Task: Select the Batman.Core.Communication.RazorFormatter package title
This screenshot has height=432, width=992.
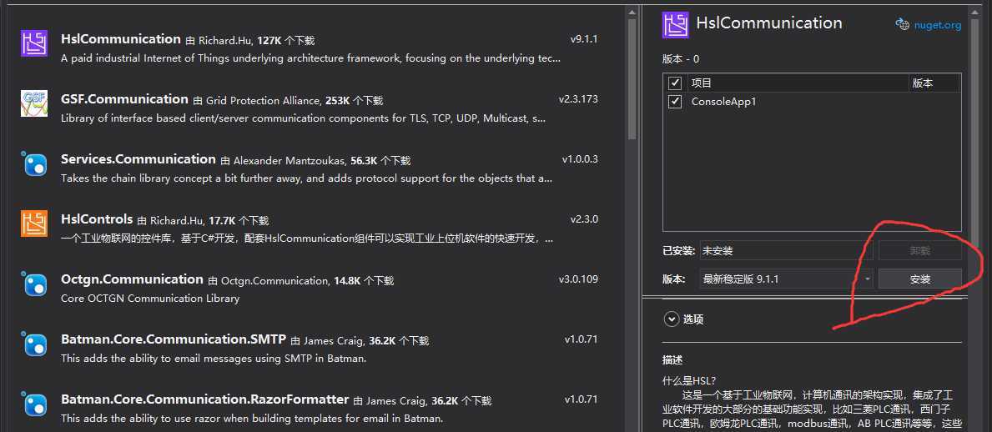Action: coord(205,399)
